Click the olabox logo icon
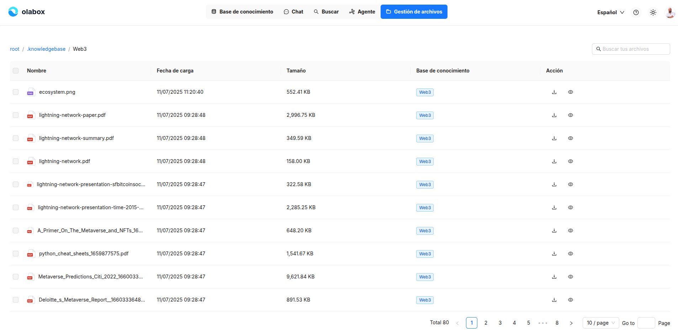Screen dimensions: 678x336 (13, 12)
